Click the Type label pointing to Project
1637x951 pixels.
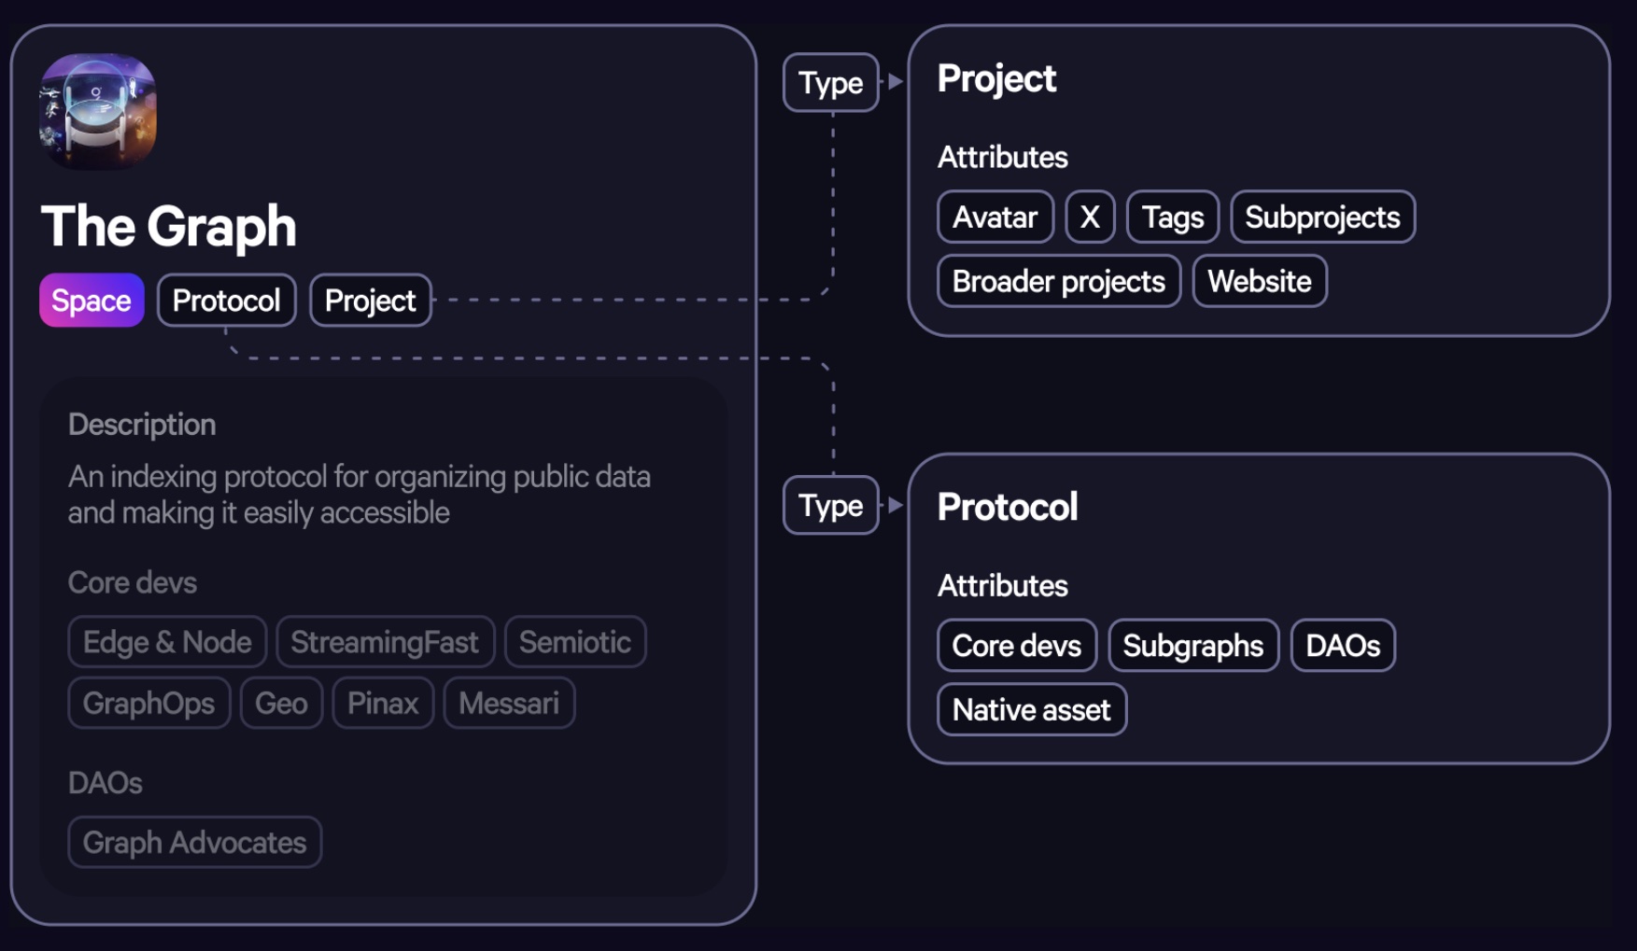pyautogui.click(x=830, y=83)
